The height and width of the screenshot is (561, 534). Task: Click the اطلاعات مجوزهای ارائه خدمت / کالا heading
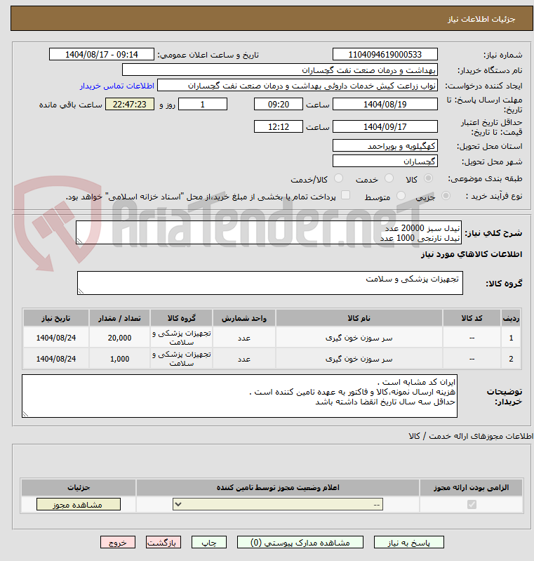coord(471,436)
